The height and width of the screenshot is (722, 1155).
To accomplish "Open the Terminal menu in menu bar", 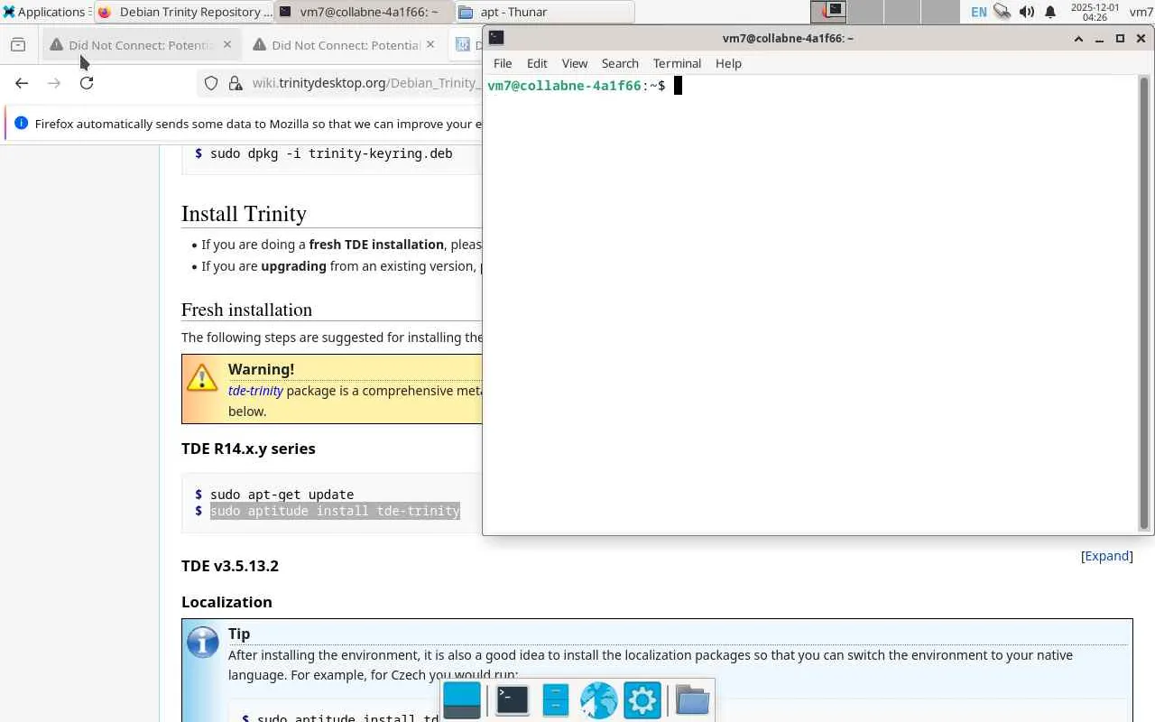I will pyautogui.click(x=677, y=63).
